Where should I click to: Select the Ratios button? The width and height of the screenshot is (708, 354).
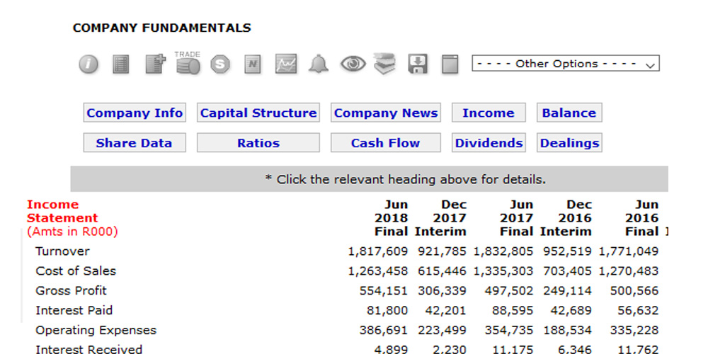click(258, 143)
